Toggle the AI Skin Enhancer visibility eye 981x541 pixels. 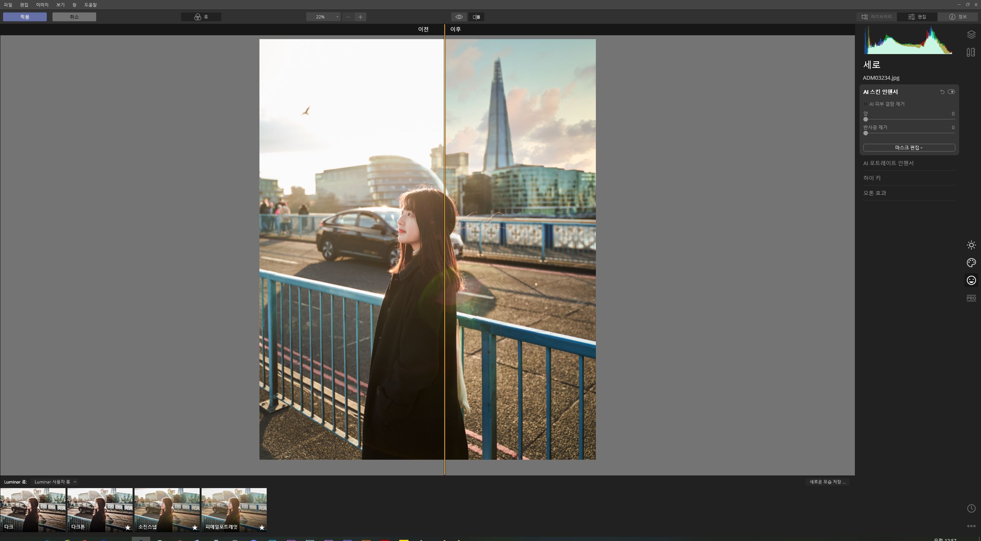[x=951, y=92]
